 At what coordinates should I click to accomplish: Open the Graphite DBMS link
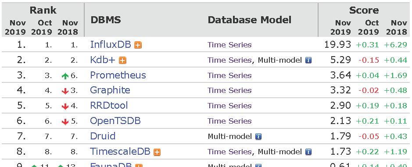(x=110, y=90)
